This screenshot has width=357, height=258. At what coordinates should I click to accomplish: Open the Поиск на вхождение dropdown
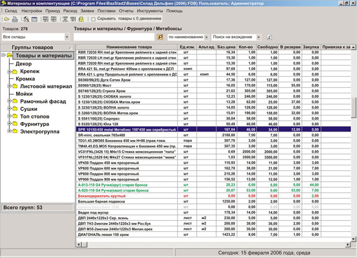pos(259,37)
